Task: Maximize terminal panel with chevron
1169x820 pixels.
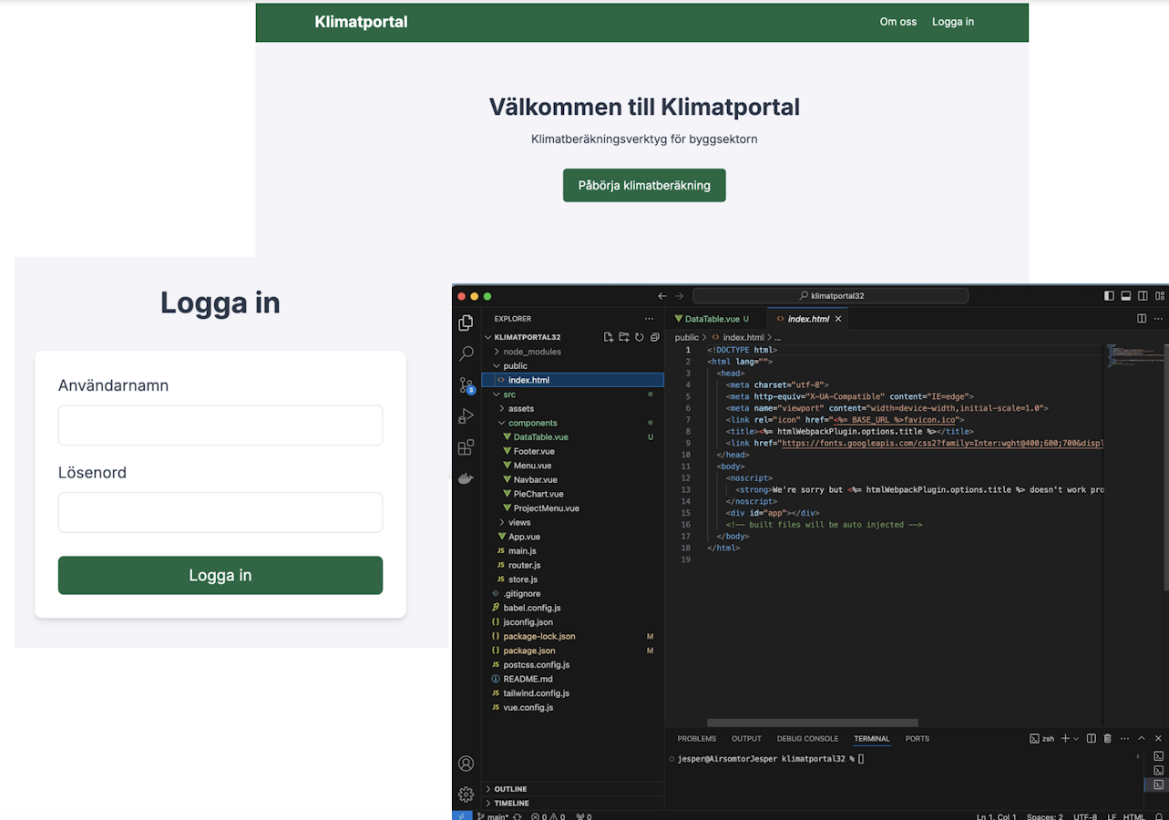Action: tap(1142, 738)
